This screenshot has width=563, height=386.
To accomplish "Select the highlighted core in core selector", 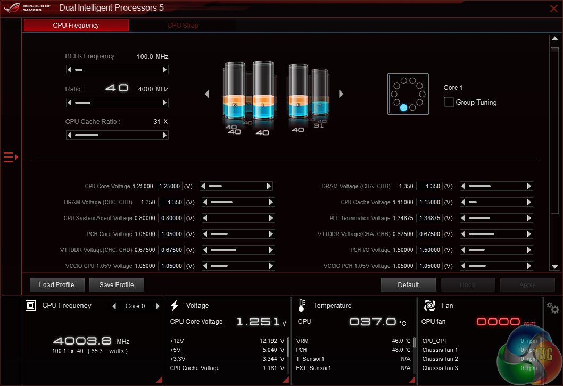I will (x=403, y=107).
